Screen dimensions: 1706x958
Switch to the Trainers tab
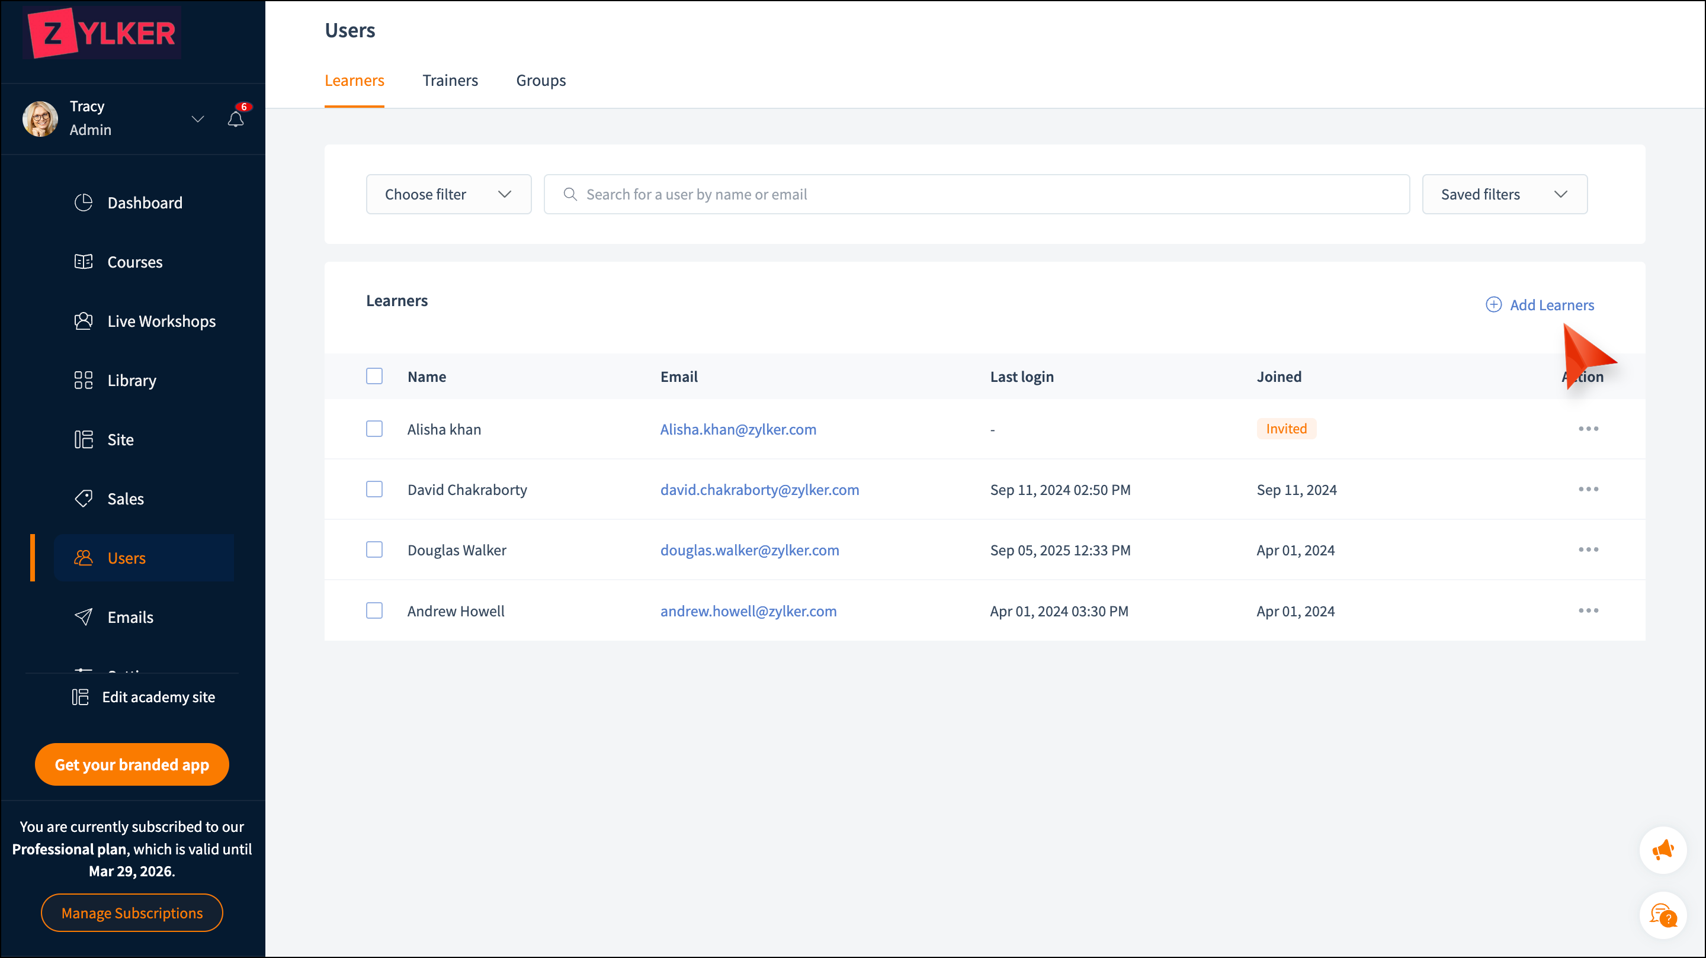tap(450, 81)
